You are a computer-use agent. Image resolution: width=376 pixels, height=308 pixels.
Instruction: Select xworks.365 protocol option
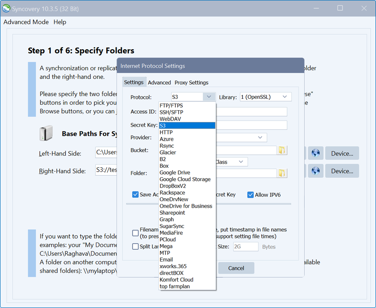click(187, 266)
